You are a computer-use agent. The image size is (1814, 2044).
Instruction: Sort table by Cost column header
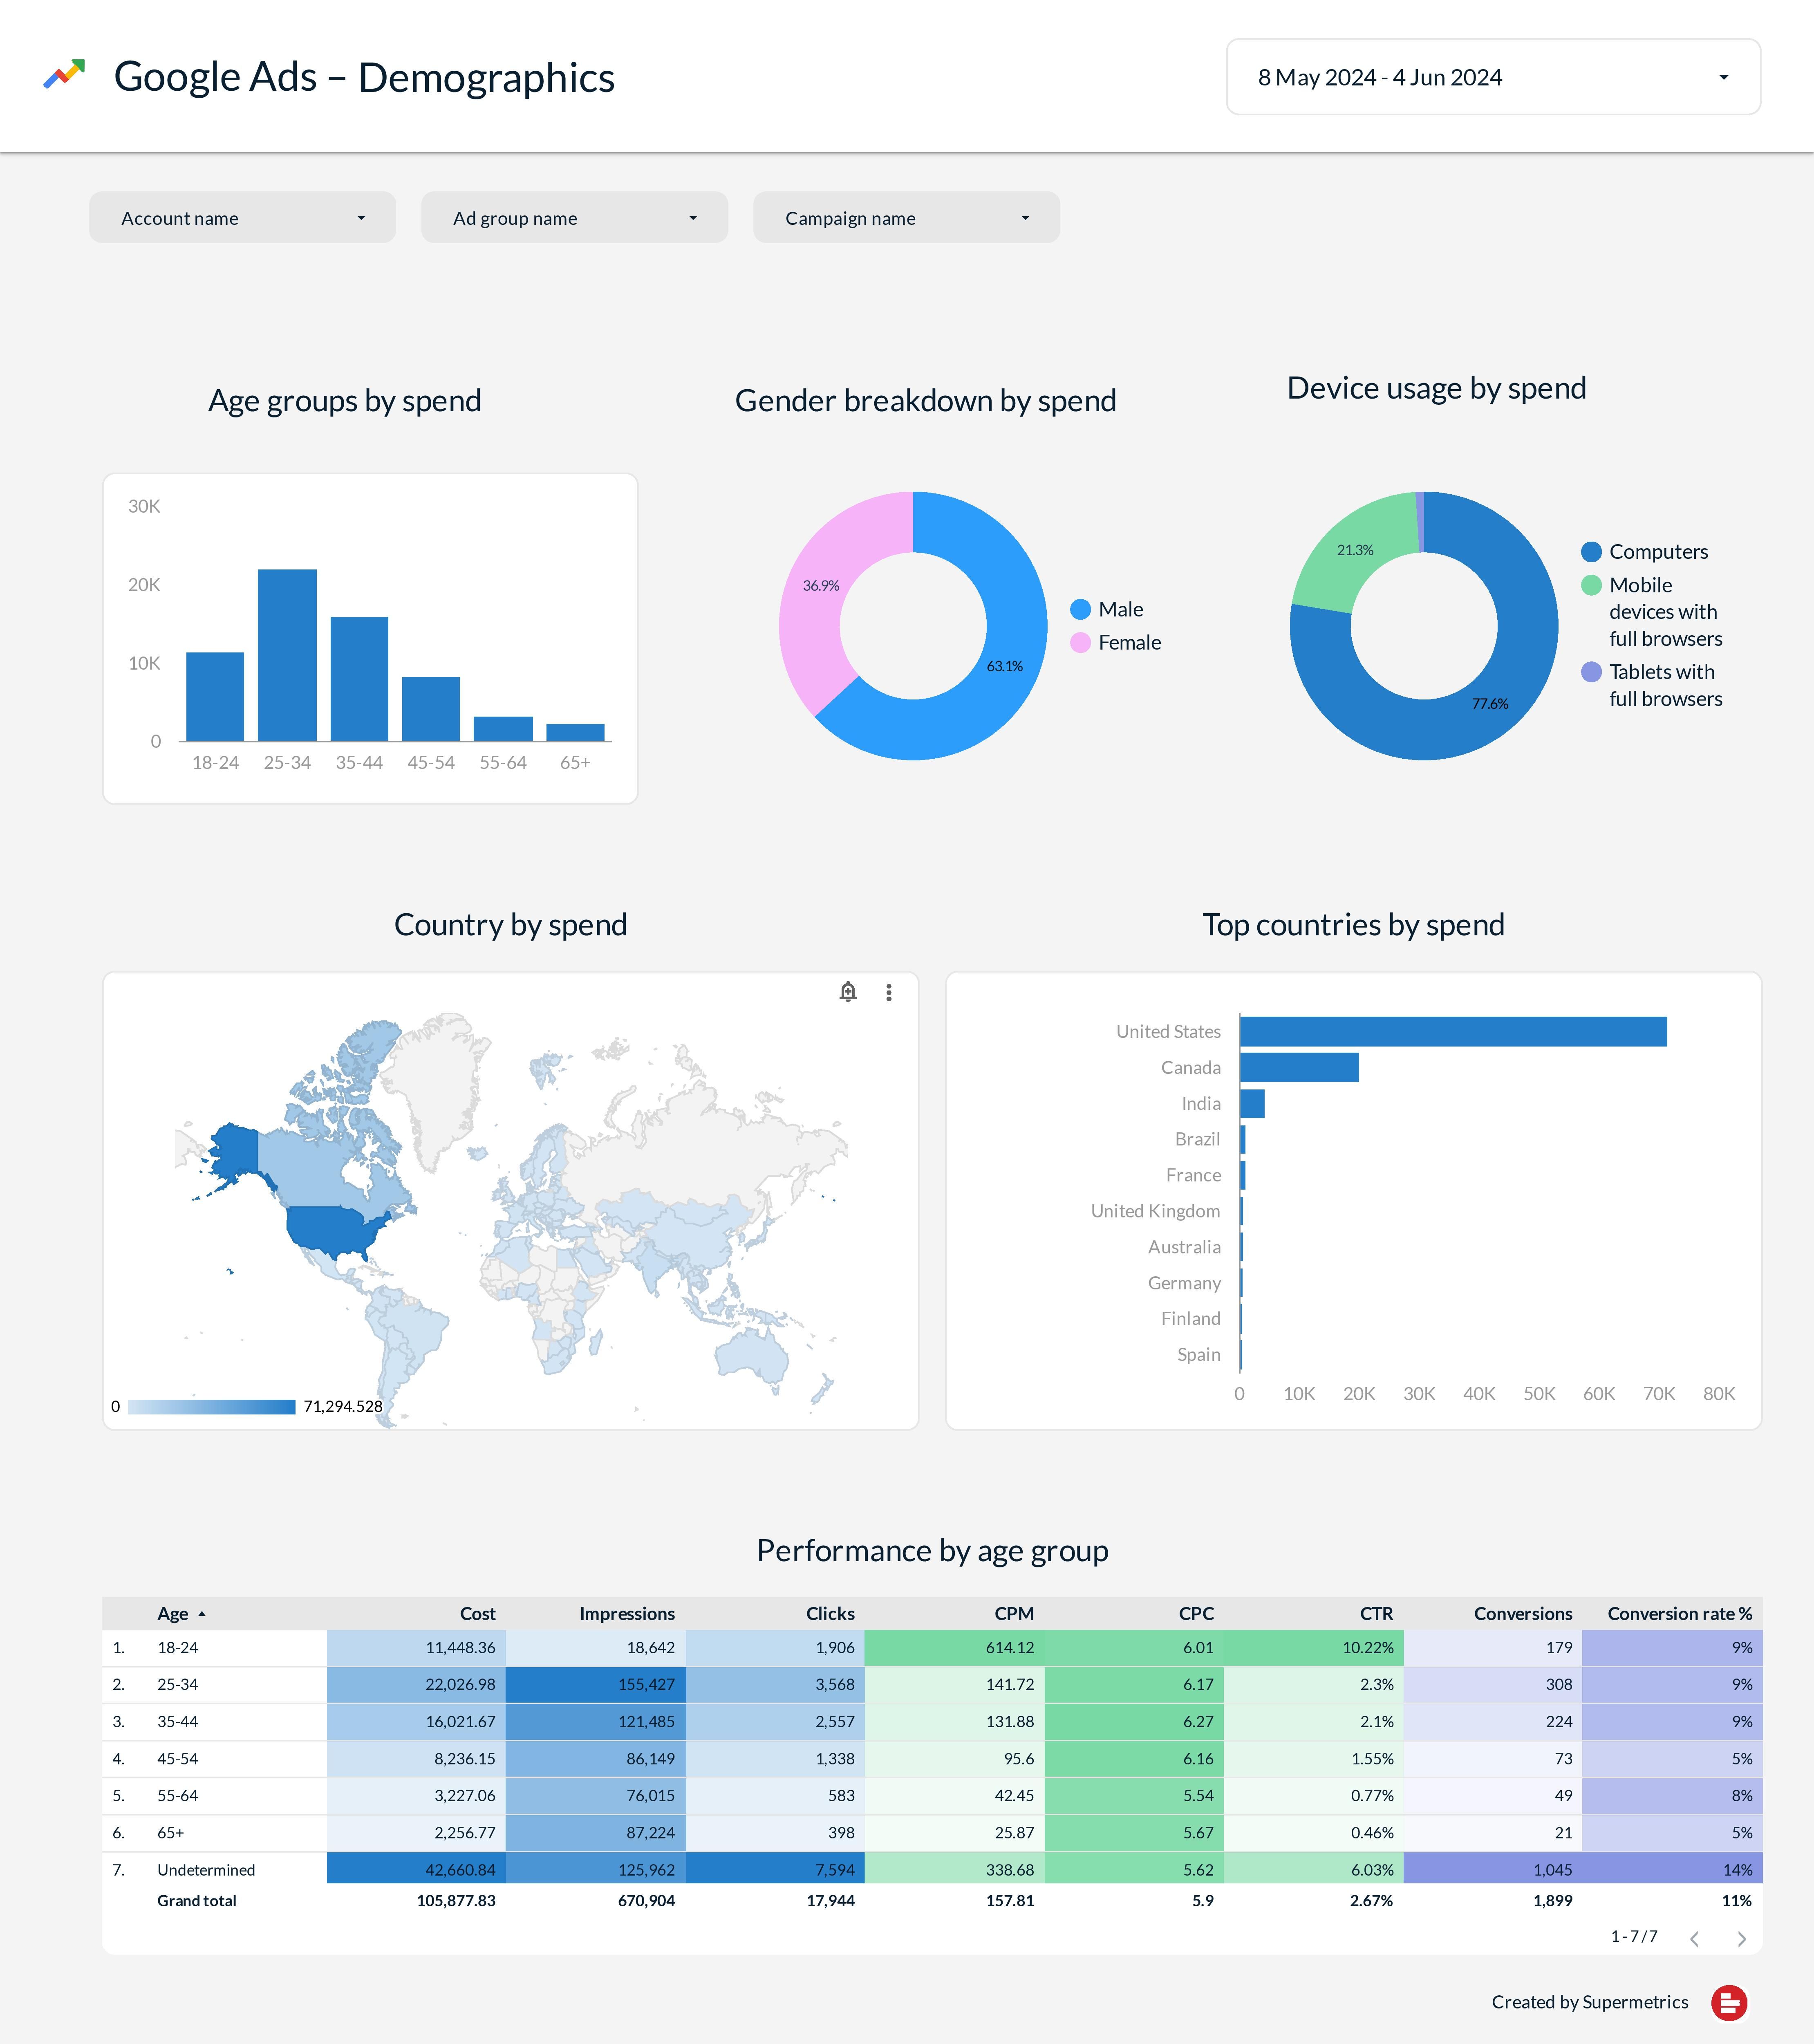[477, 1614]
